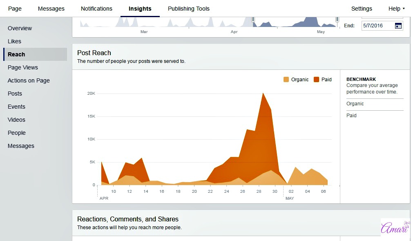Open the Videos insights section

click(16, 120)
